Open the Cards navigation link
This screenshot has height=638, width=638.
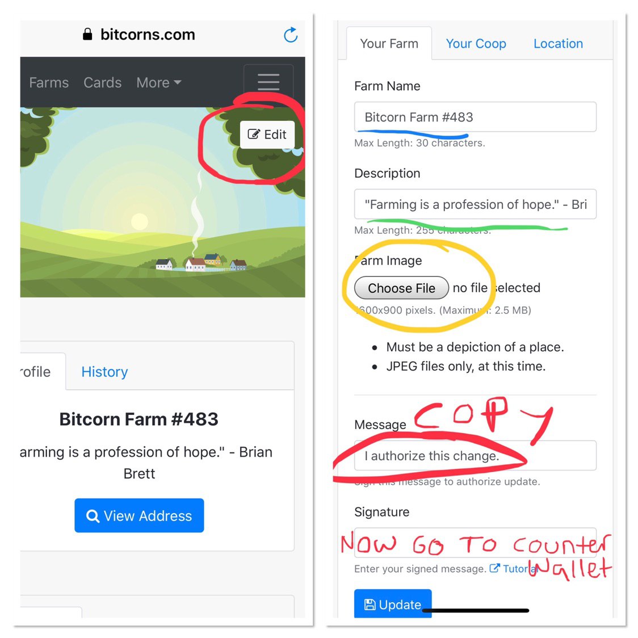tap(103, 83)
